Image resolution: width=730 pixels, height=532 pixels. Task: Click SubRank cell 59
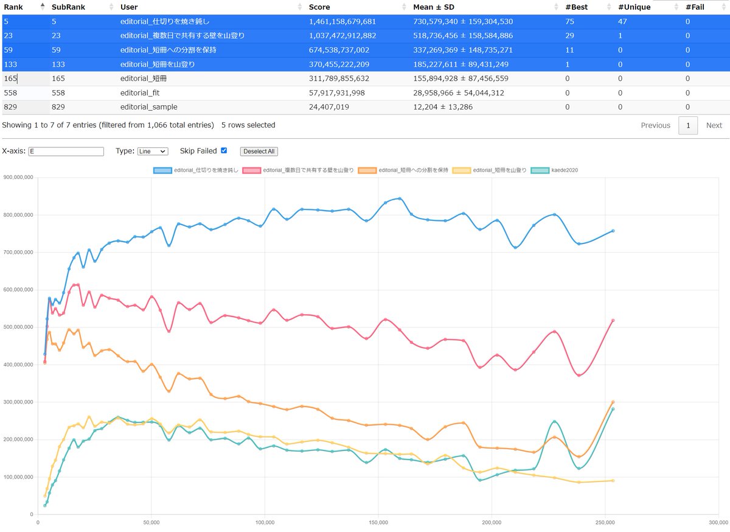point(57,50)
